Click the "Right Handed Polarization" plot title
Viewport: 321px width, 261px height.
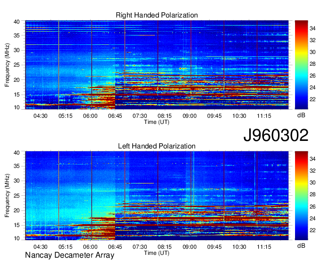[157, 15]
